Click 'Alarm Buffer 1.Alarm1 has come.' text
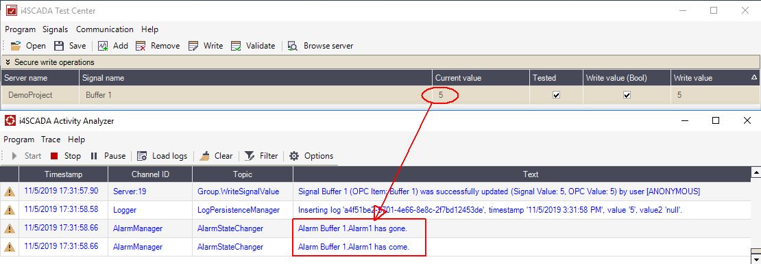This screenshot has width=761, height=264. point(354,247)
